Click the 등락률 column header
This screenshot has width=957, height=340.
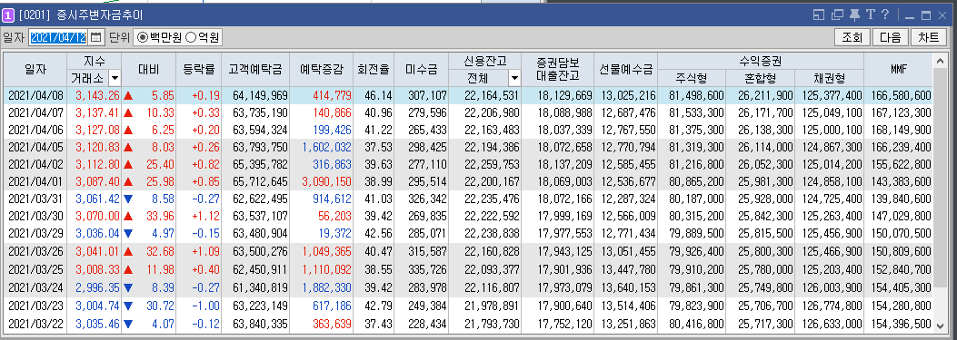click(198, 70)
